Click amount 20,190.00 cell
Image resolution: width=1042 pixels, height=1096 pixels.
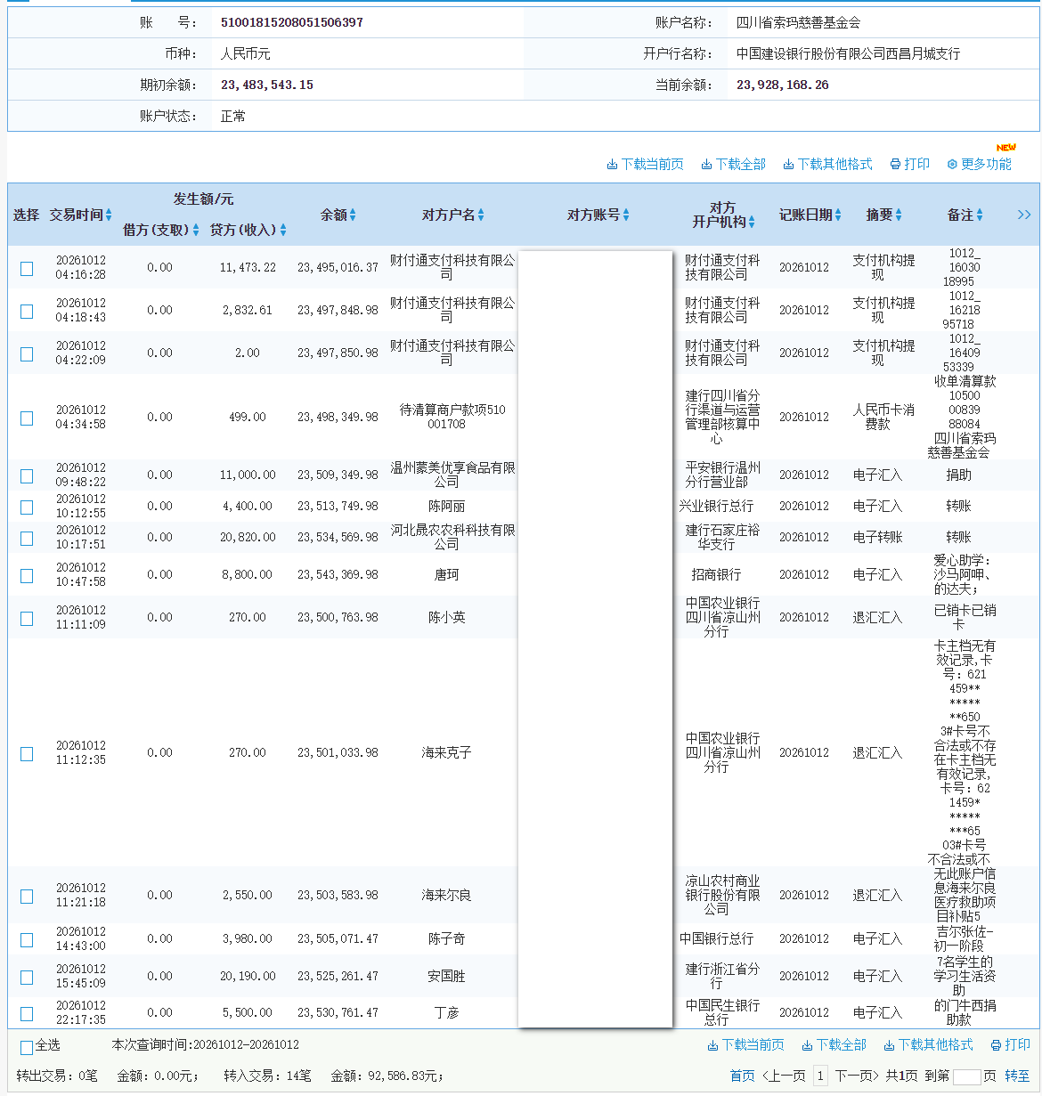(x=248, y=976)
